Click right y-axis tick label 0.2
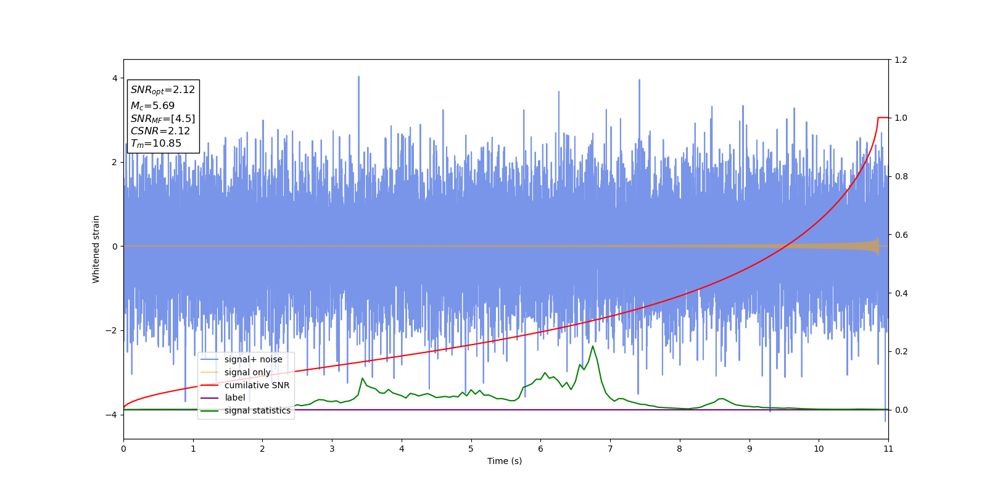Viewport: 987px width, 493px height. click(x=901, y=351)
